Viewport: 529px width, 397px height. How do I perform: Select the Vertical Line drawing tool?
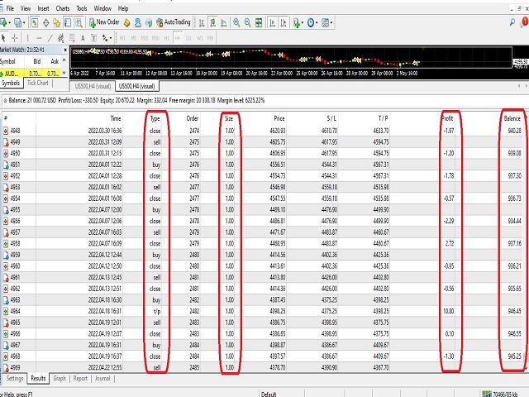27,38
